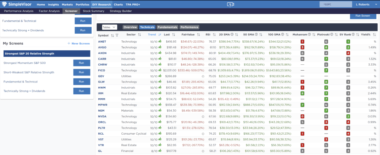Open the DIY Research menu
The width and height of the screenshot is (380, 155).
102,4
